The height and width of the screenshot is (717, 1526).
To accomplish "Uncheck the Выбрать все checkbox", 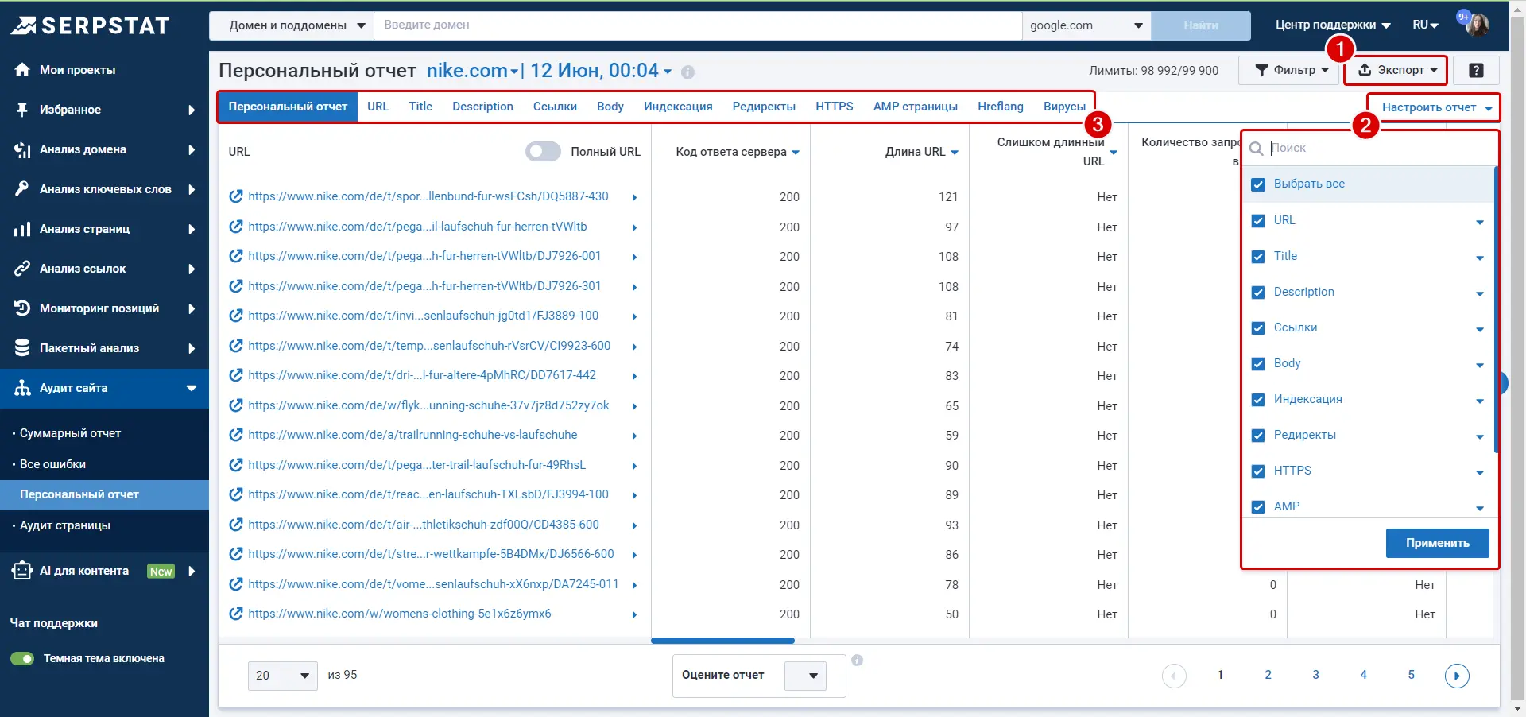I will click(1258, 184).
